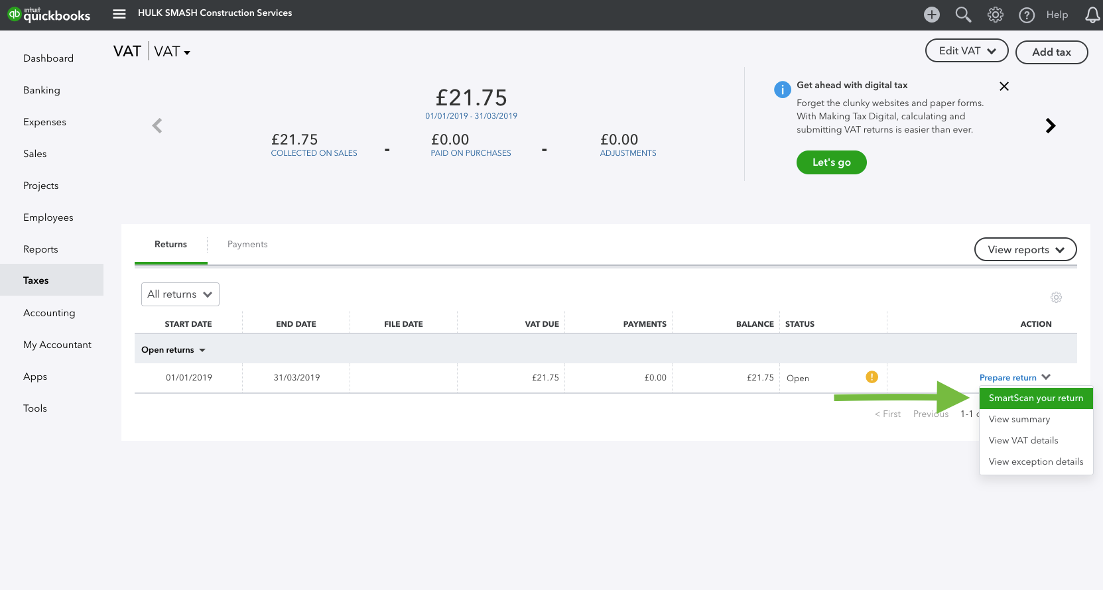Open the returns table settings gear
The image size is (1103, 590).
pyautogui.click(x=1057, y=298)
